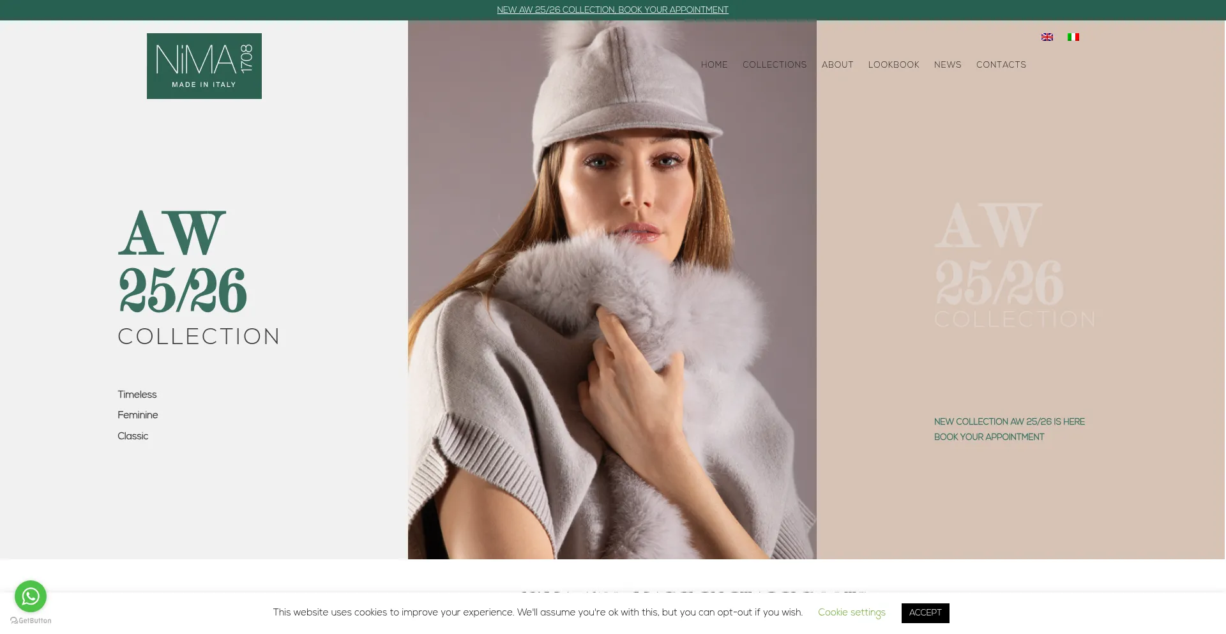Image resolution: width=1226 pixels, height=634 pixels.
Task: Navigate to the ABOUT page
Action: coord(837,64)
